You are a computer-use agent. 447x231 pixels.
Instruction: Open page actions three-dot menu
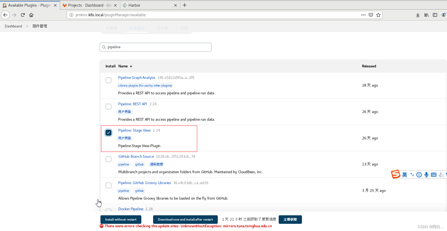363,15
